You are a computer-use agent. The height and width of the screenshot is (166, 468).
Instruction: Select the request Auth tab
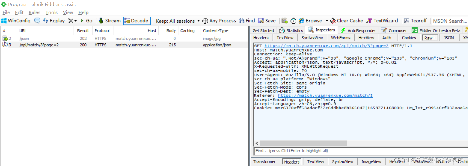(387, 38)
